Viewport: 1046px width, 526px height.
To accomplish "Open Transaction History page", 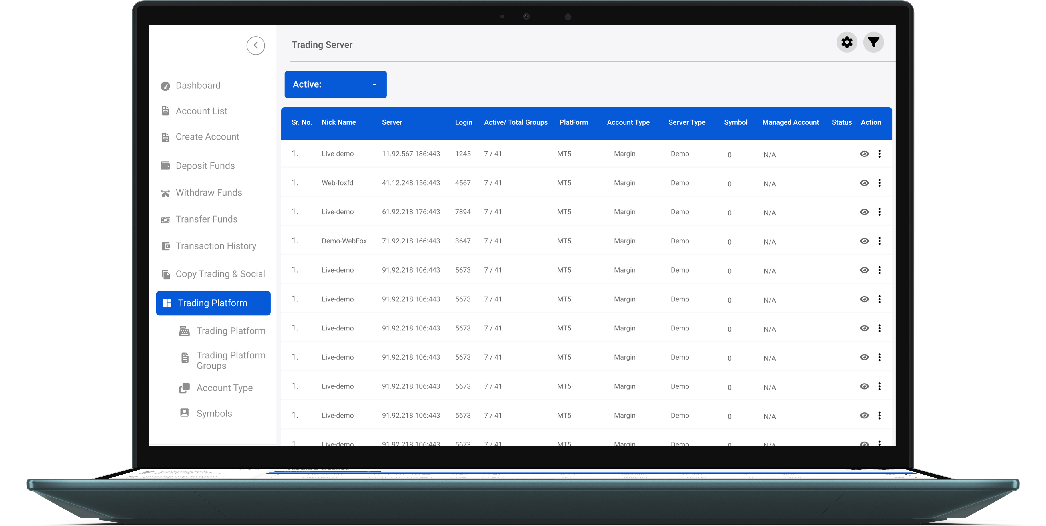I will tap(215, 246).
